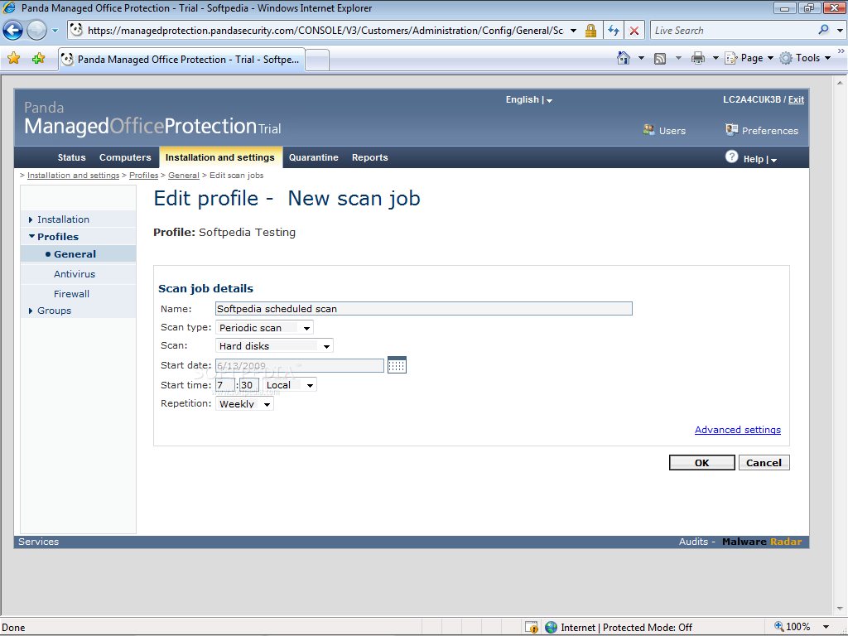
Task: Click the Help question mark icon
Action: point(731,157)
